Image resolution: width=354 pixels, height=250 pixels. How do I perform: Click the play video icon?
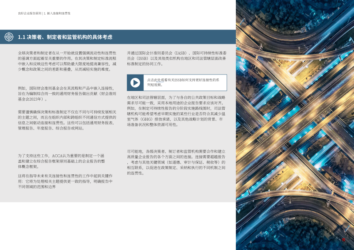(135, 83)
